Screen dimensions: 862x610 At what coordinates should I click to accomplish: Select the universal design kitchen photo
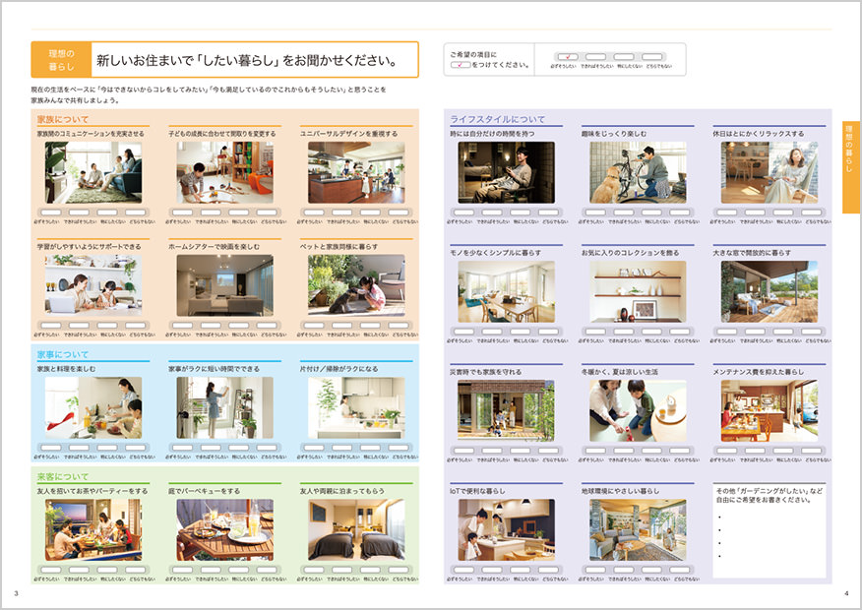coord(356,172)
